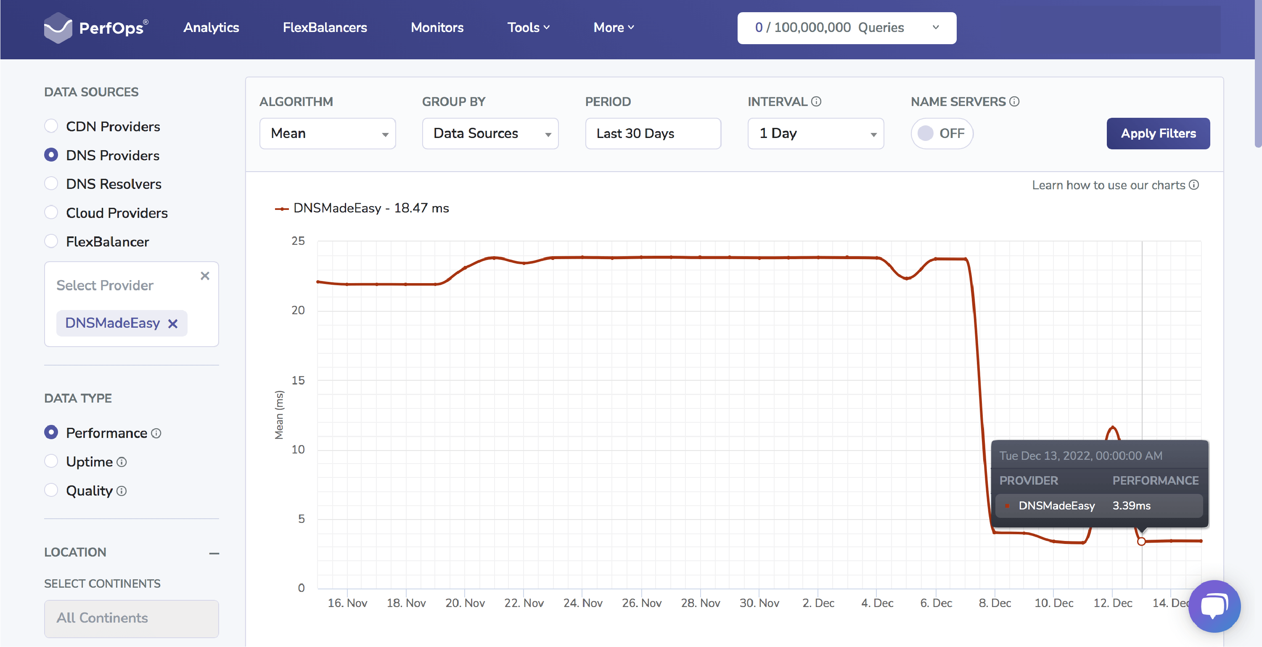Click the 3.39ms value in tooltip

point(1131,506)
